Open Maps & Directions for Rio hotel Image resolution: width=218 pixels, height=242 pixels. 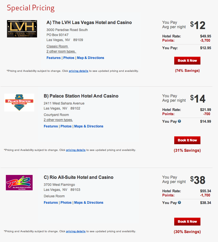pos(89,203)
